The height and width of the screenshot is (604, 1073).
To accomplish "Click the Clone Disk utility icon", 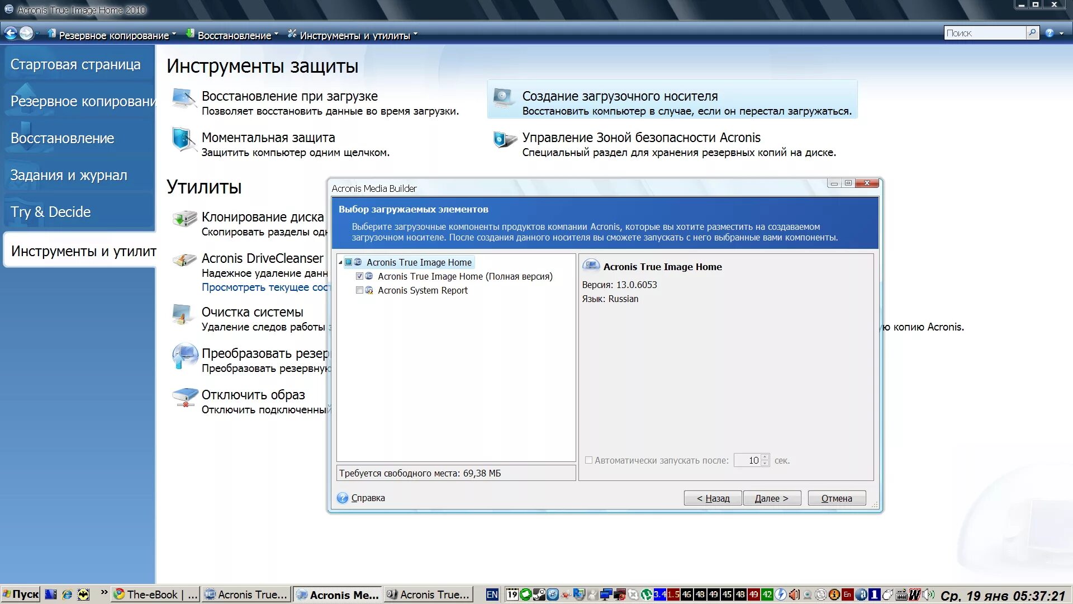I will (184, 219).
